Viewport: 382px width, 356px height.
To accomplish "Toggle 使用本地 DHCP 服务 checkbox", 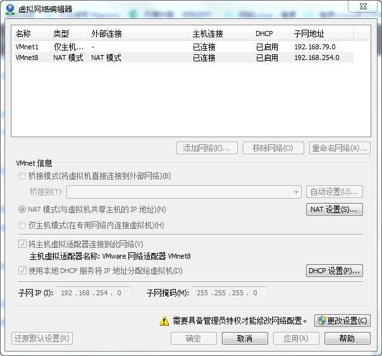I will click(x=22, y=270).
